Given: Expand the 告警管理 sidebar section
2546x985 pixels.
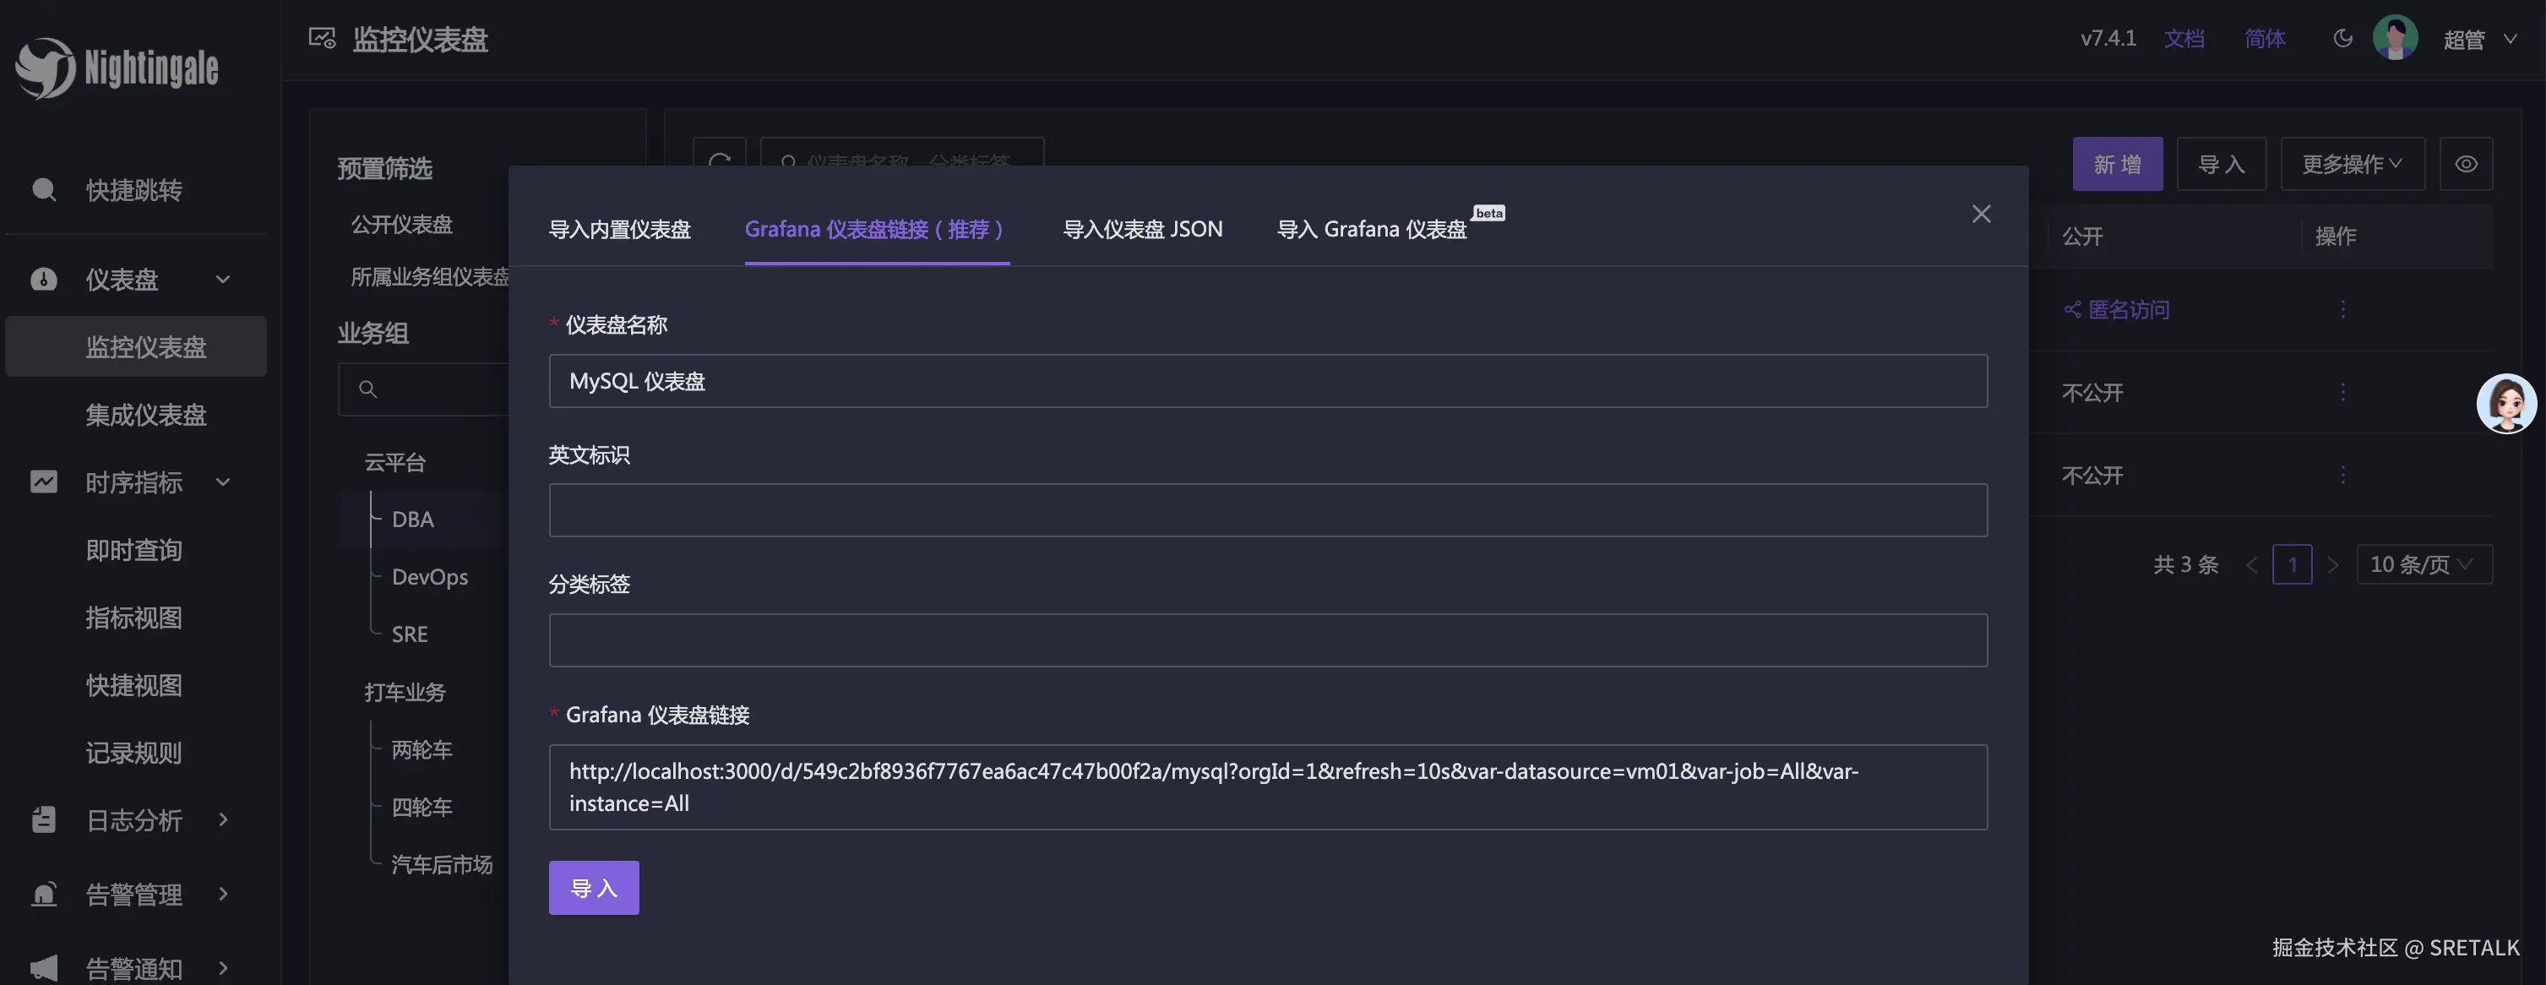Looking at the screenshot, I should [223, 894].
